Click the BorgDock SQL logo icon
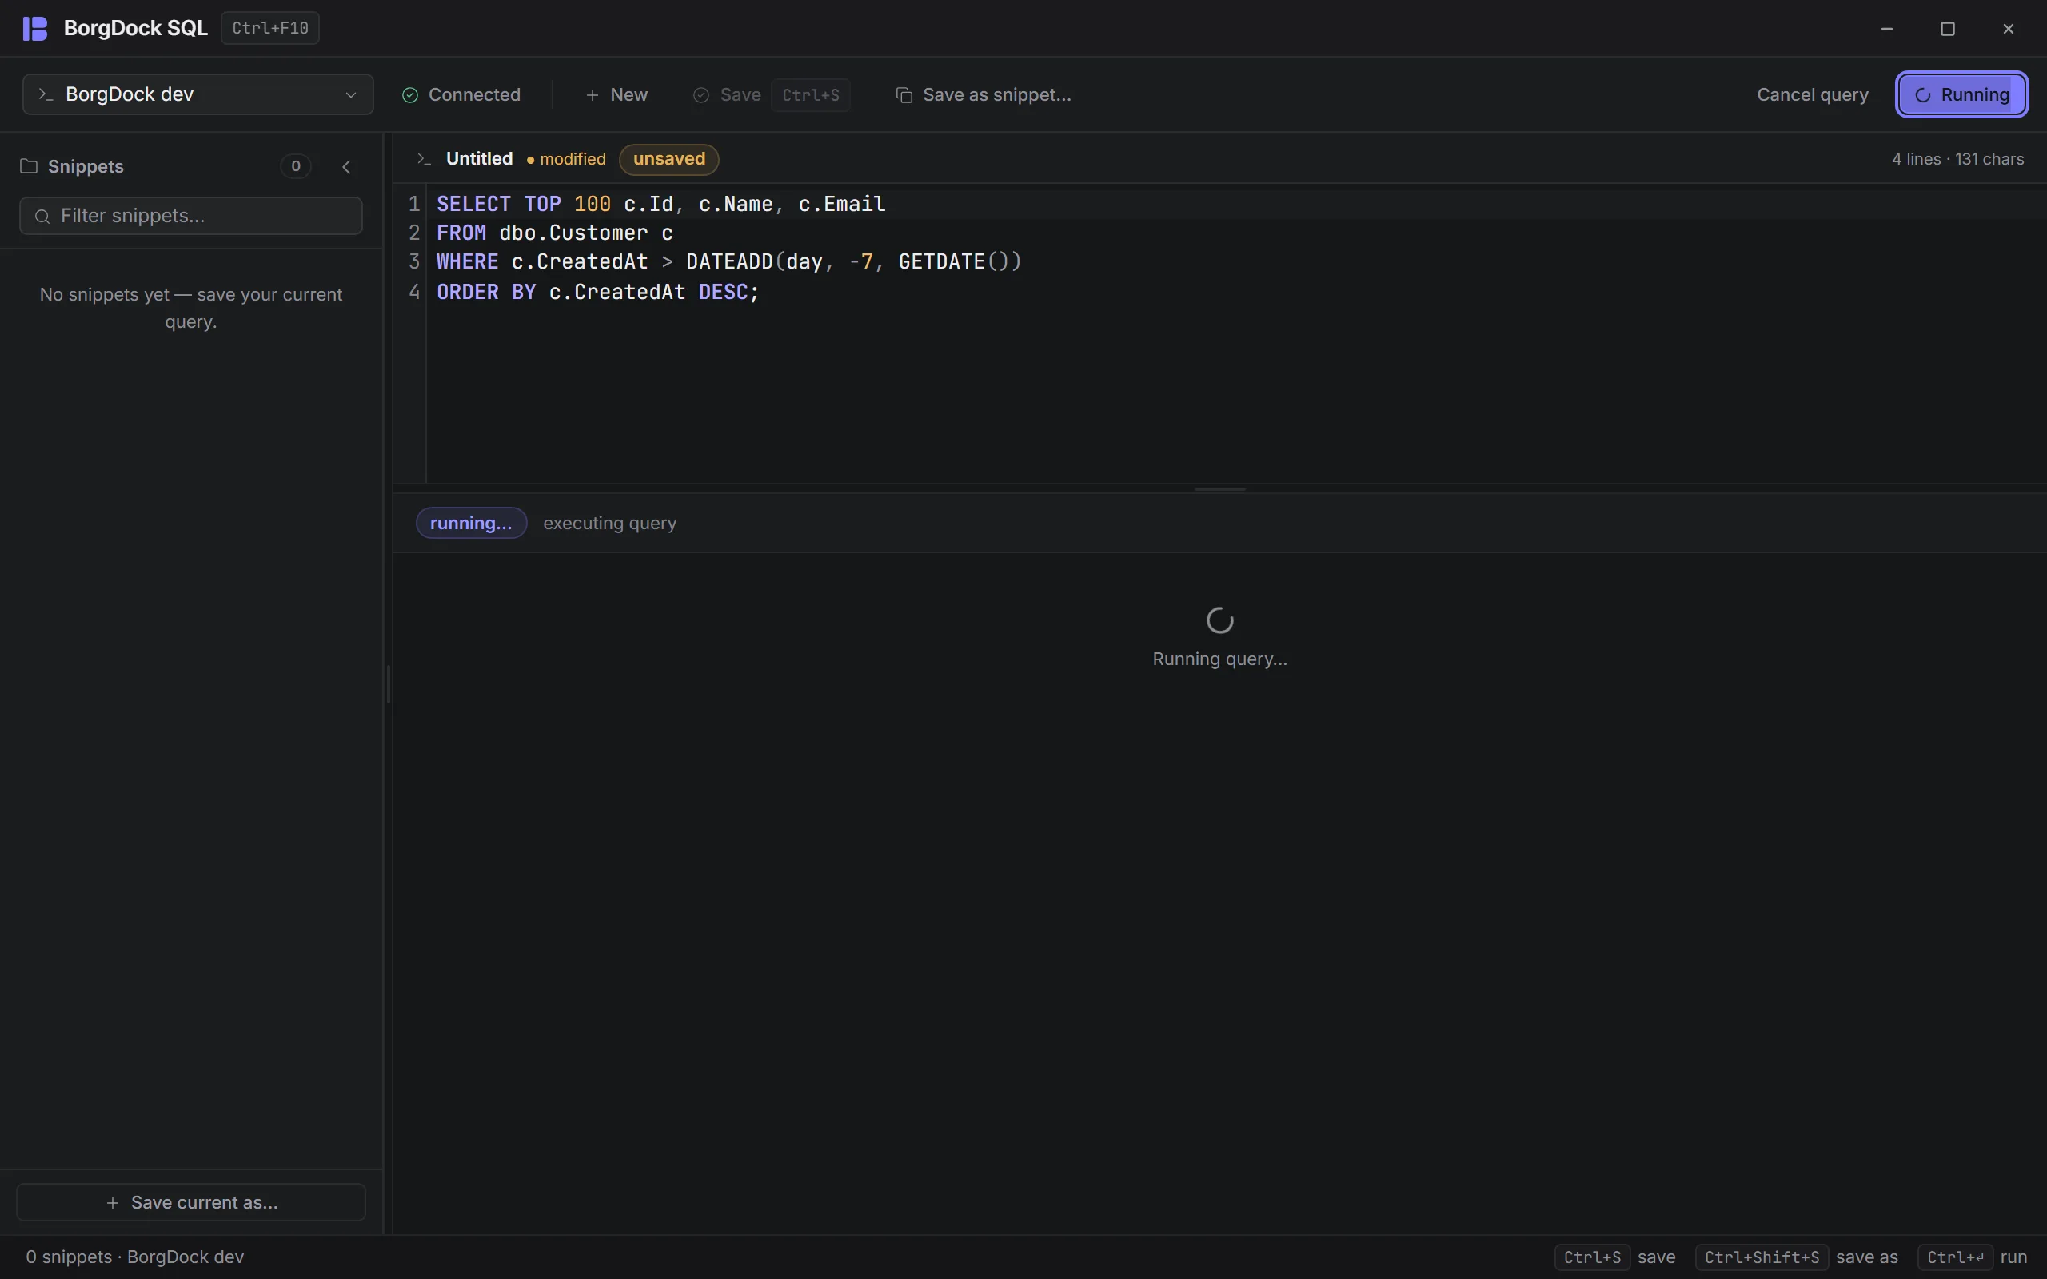 34,29
